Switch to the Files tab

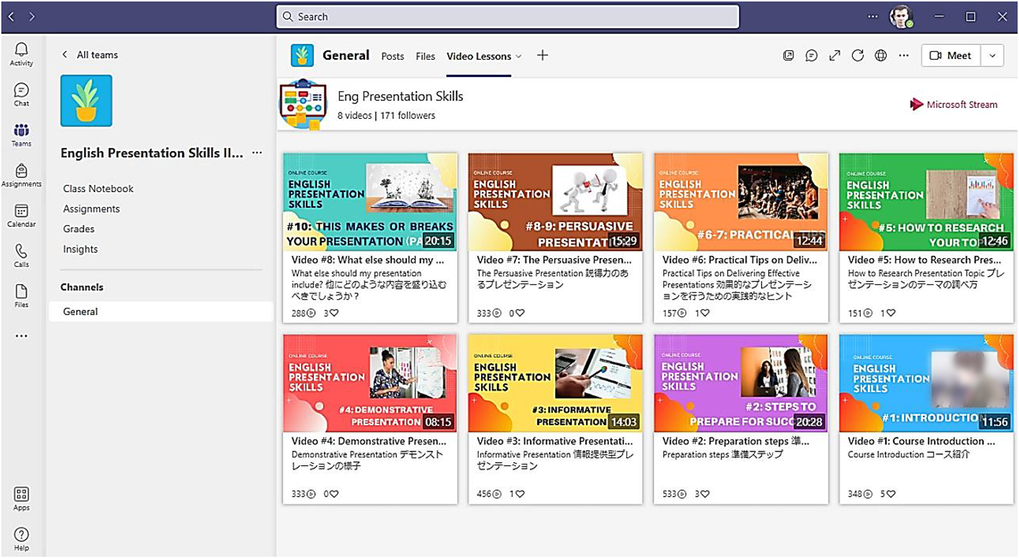[425, 56]
